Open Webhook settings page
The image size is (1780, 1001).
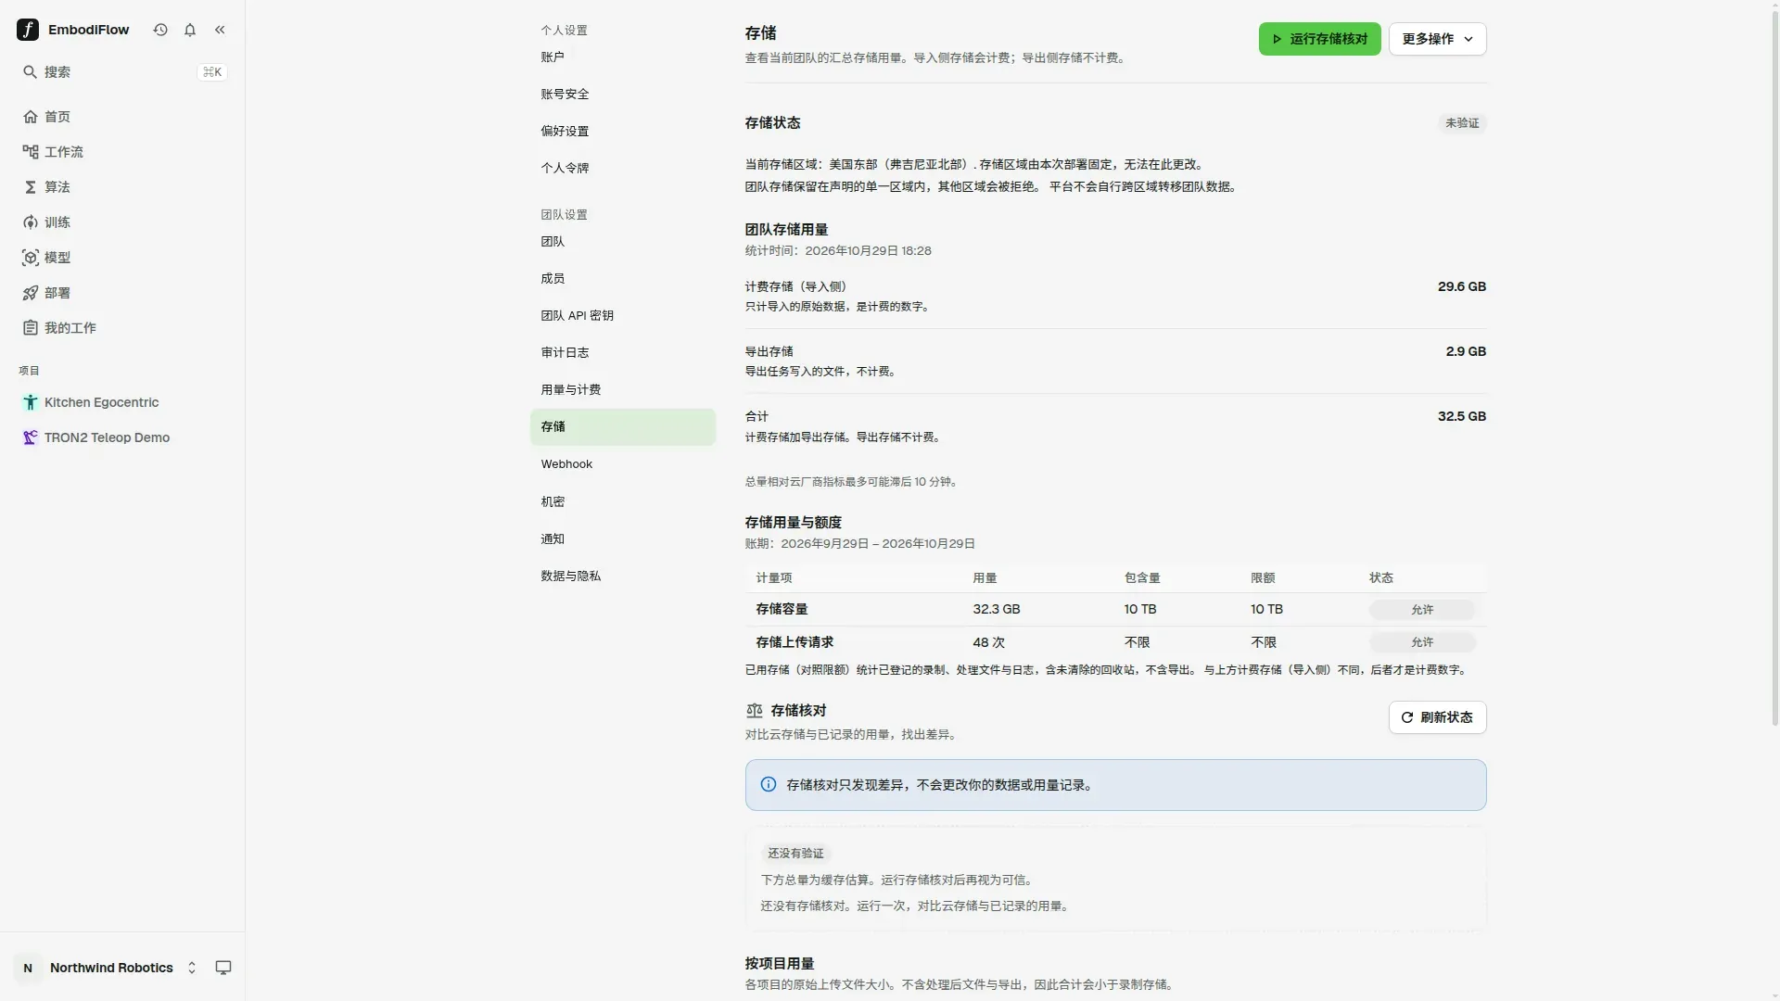click(x=623, y=464)
